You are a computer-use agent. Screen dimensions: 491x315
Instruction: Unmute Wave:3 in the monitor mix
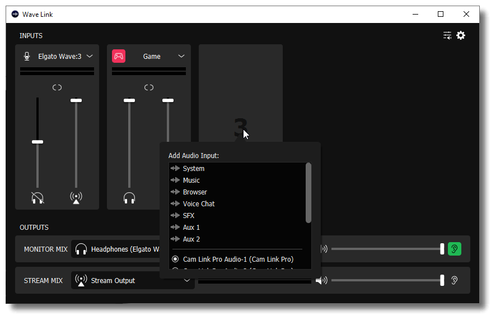click(38, 197)
